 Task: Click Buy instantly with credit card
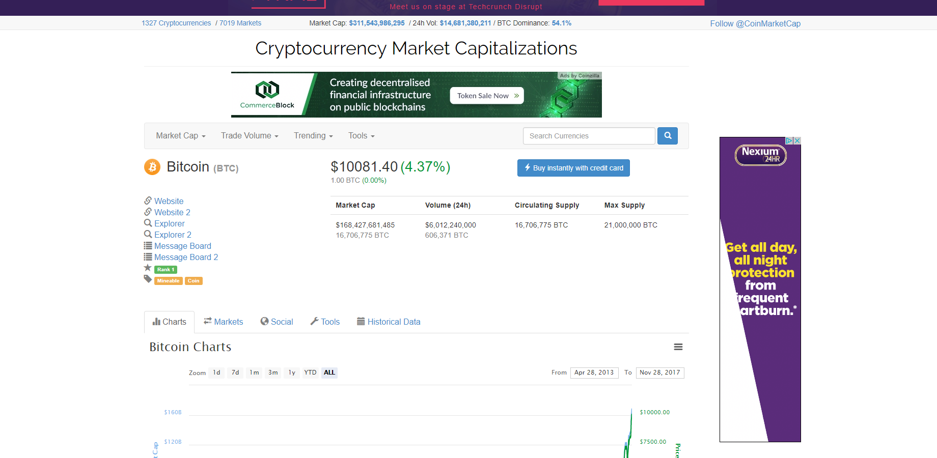[573, 168]
